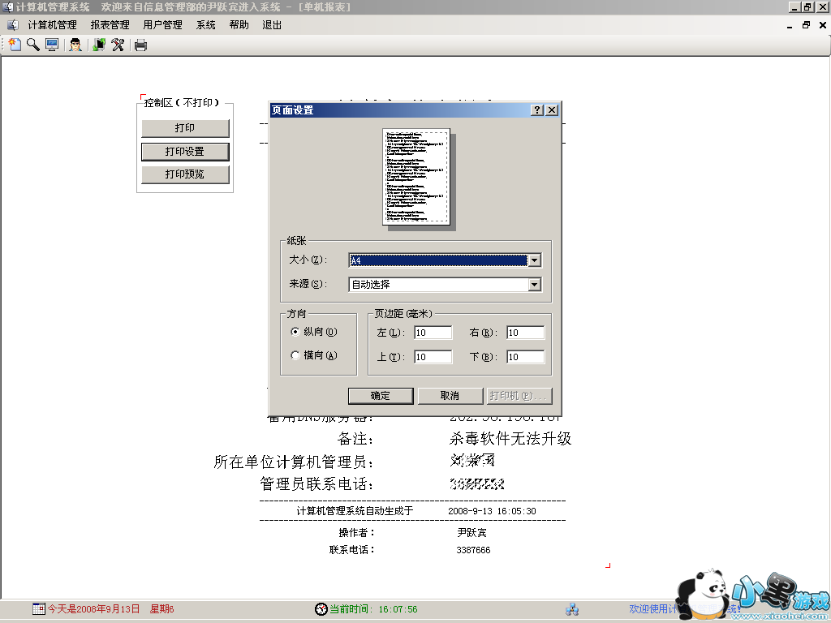Click the phone number 3387666
The image size is (831, 623).
(x=473, y=550)
